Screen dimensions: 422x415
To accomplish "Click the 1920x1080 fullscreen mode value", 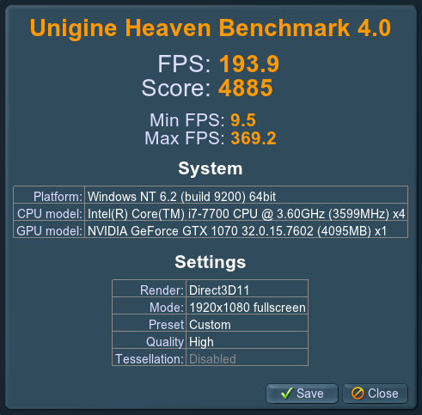I will point(247,306).
